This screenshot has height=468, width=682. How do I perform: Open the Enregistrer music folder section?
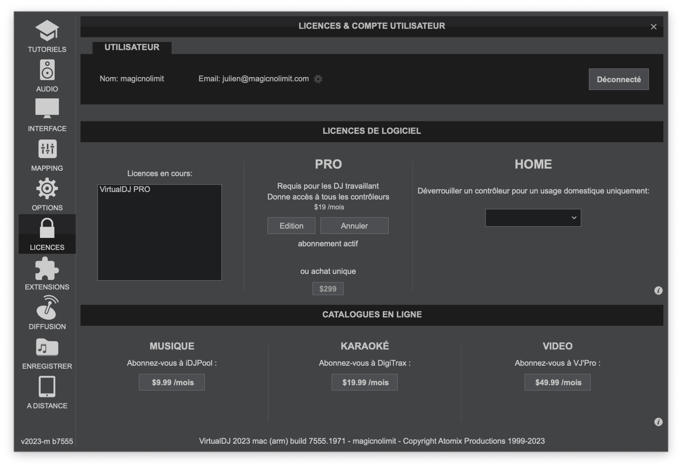click(x=47, y=353)
